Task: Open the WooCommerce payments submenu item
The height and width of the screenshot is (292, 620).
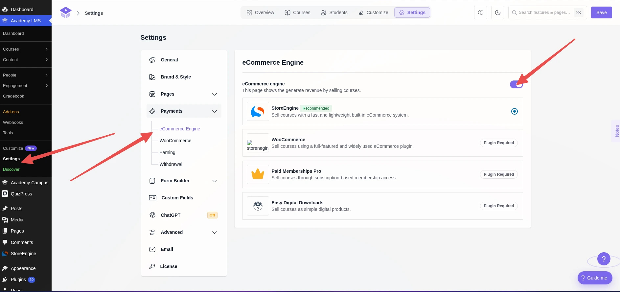Action: (175, 141)
